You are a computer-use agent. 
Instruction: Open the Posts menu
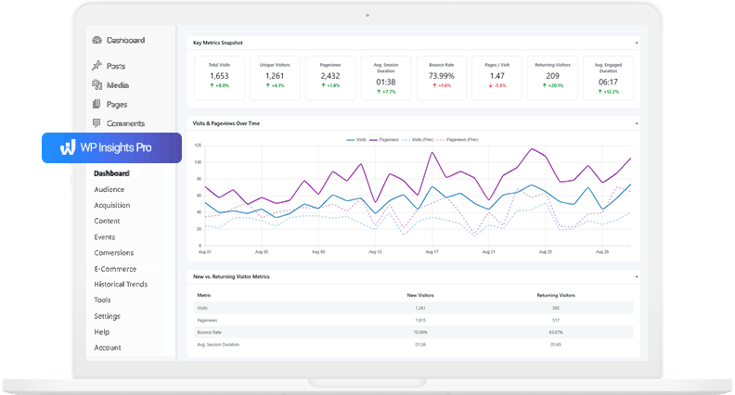pyautogui.click(x=116, y=66)
